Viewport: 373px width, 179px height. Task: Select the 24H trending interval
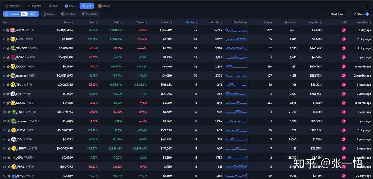point(33,14)
